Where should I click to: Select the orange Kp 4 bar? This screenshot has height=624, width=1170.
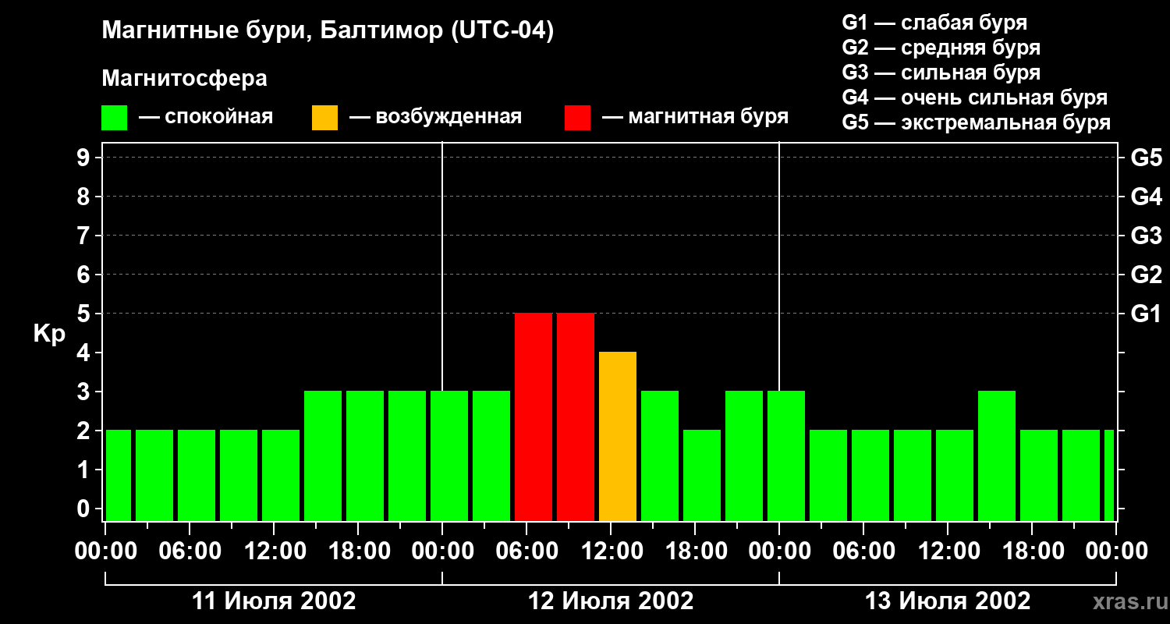(618, 437)
